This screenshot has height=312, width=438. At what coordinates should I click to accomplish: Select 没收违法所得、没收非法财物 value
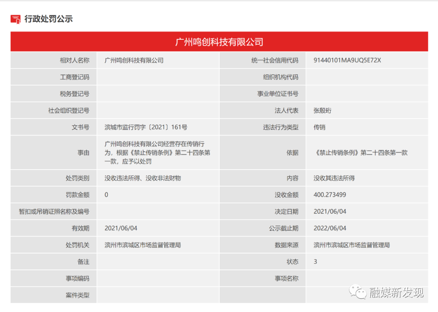143,178
